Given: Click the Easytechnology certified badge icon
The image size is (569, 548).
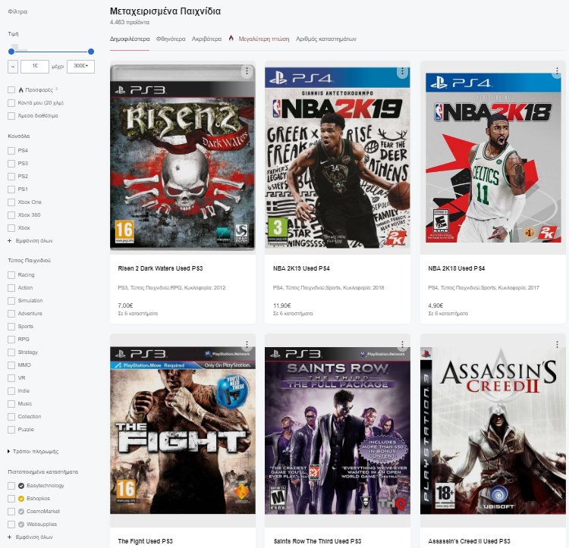Looking at the screenshot, I should (21, 486).
